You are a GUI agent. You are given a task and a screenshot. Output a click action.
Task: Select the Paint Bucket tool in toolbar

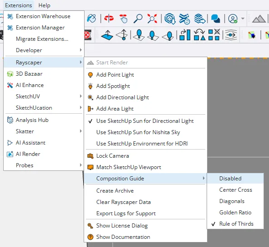(x=91, y=19)
